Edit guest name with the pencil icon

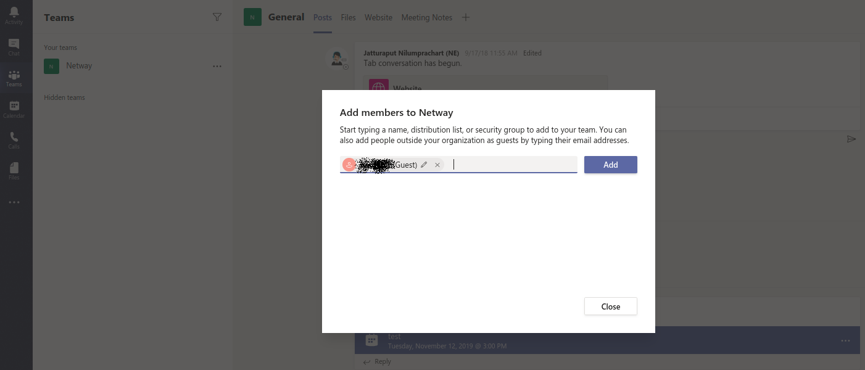click(x=424, y=165)
